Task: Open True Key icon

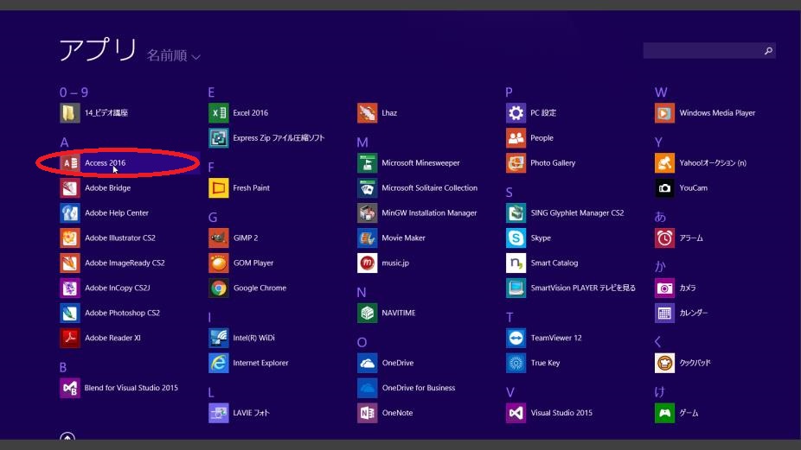Action: pos(516,363)
